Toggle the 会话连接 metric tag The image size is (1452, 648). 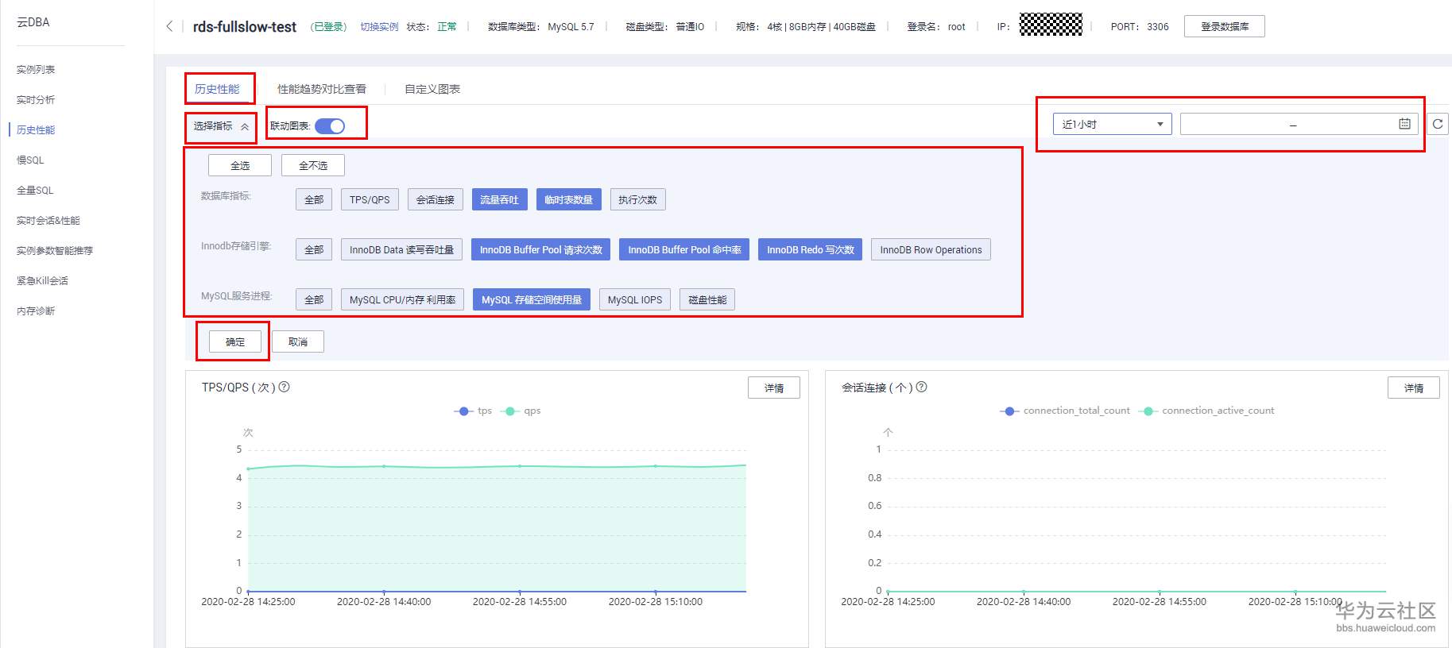[436, 199]
